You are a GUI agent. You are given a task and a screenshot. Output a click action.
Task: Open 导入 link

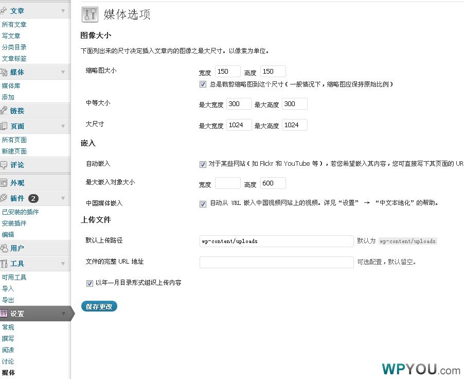click(8, 288)
